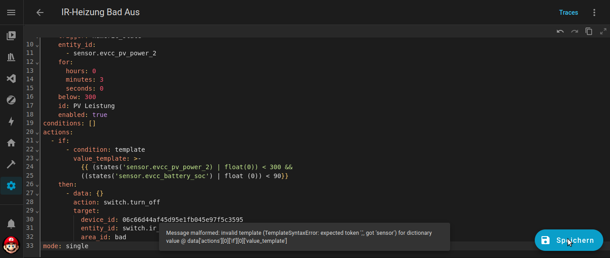Open the Settings gear in sidebar
Viewport: 610px width, 258px height.
(x=11, y=186)
